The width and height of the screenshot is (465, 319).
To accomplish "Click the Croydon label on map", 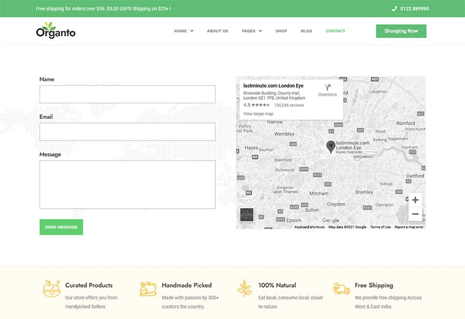I will 336,204.
